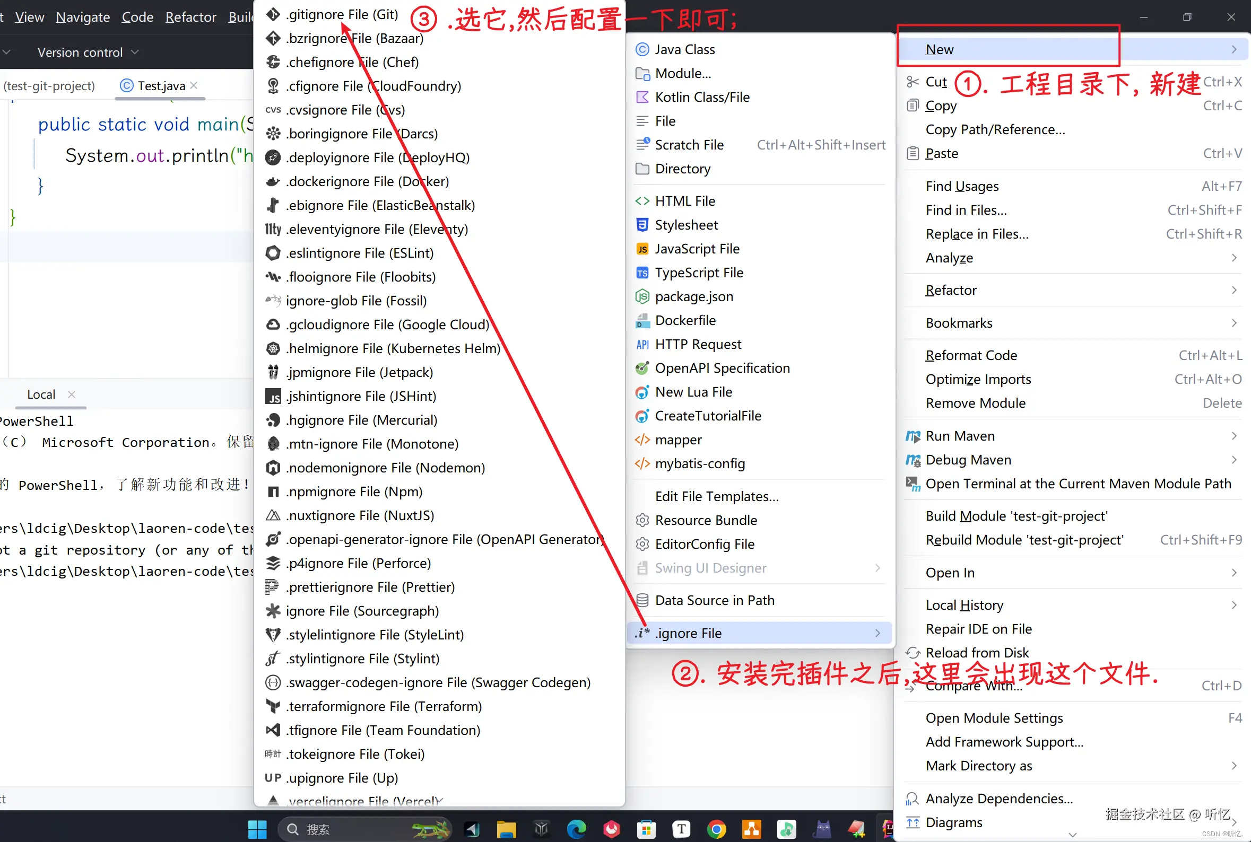Select .terraformignore File (Terraform)
Viewport: 1251px width, 842px height.
pos(383,706)
